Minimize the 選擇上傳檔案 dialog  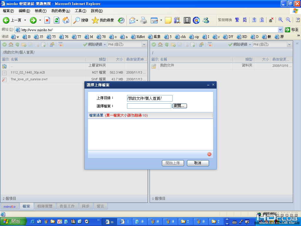pyautogui.click(x=208, y=85)
